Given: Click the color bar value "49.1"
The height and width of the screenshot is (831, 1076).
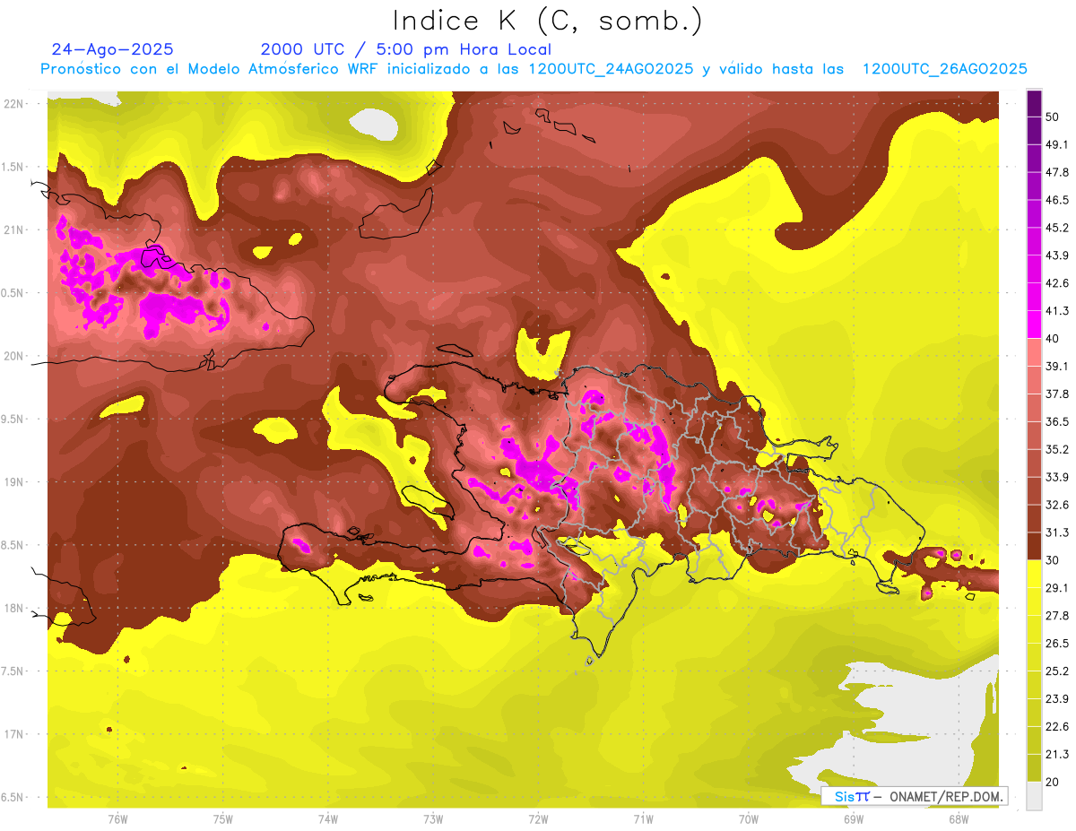Looking at the screenshot, I should (1057, 144).
